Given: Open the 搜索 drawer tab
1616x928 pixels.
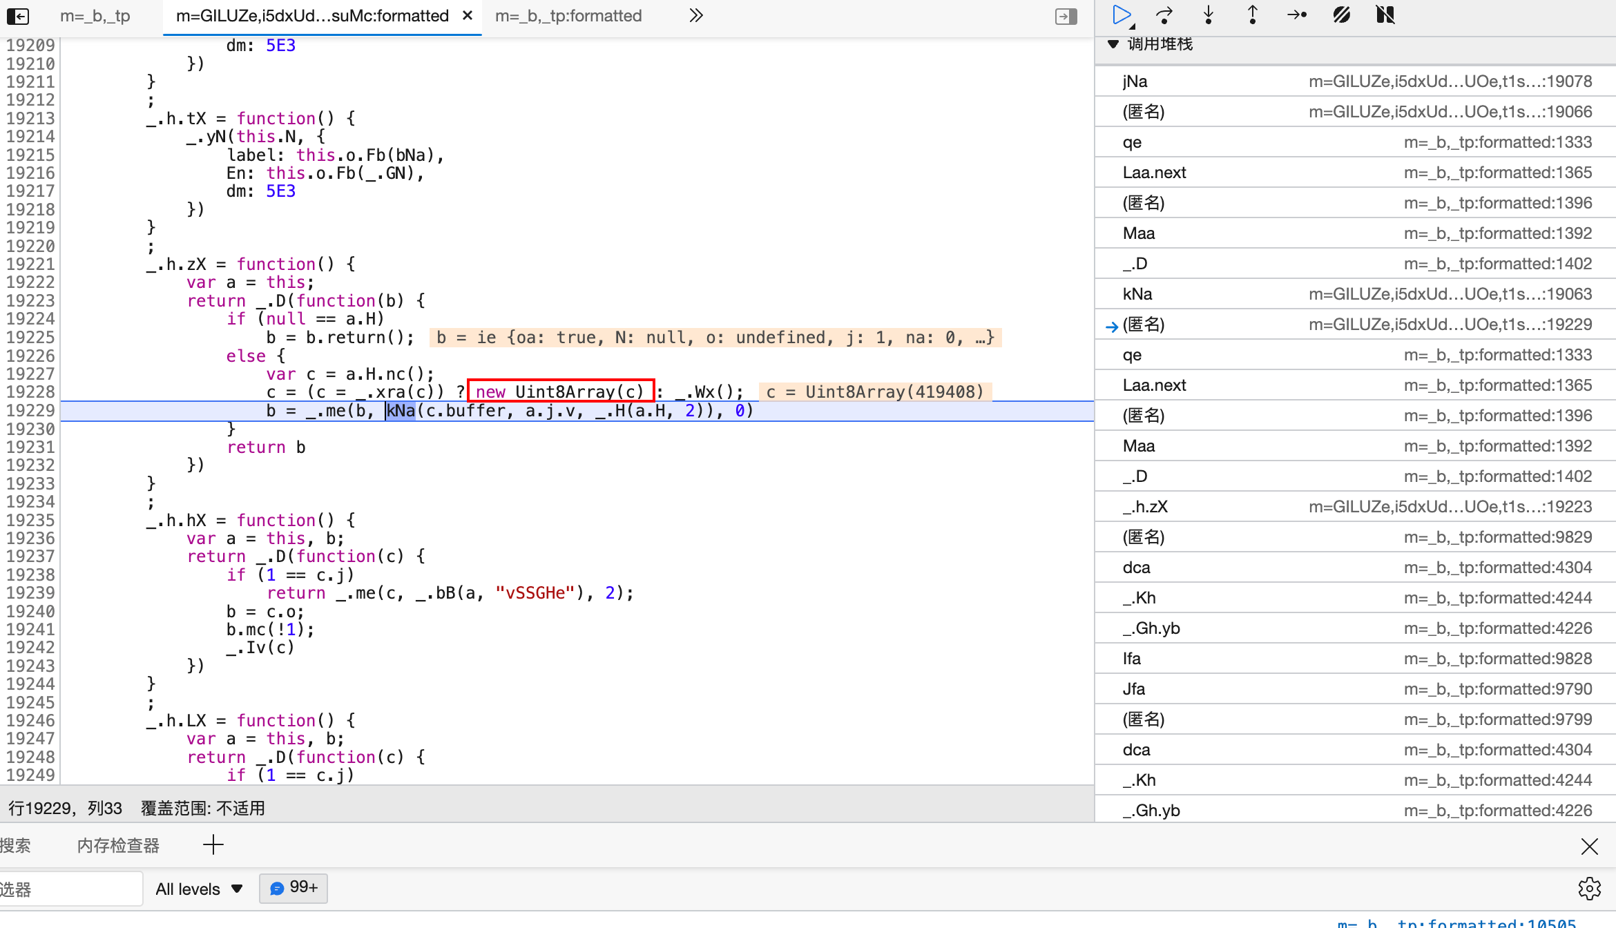Looking at the screenshot, I should pyautogui.click(x=15, y=846).
